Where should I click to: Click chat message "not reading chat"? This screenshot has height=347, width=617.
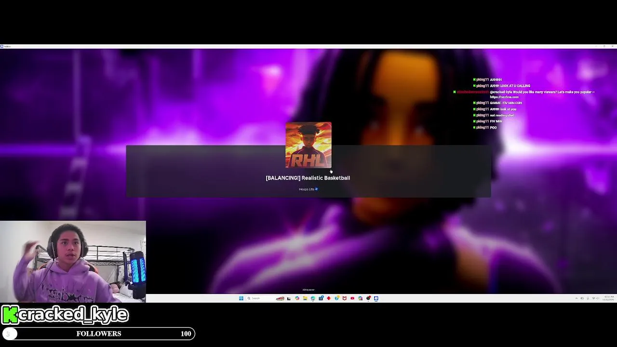click(x=502, y=115)
